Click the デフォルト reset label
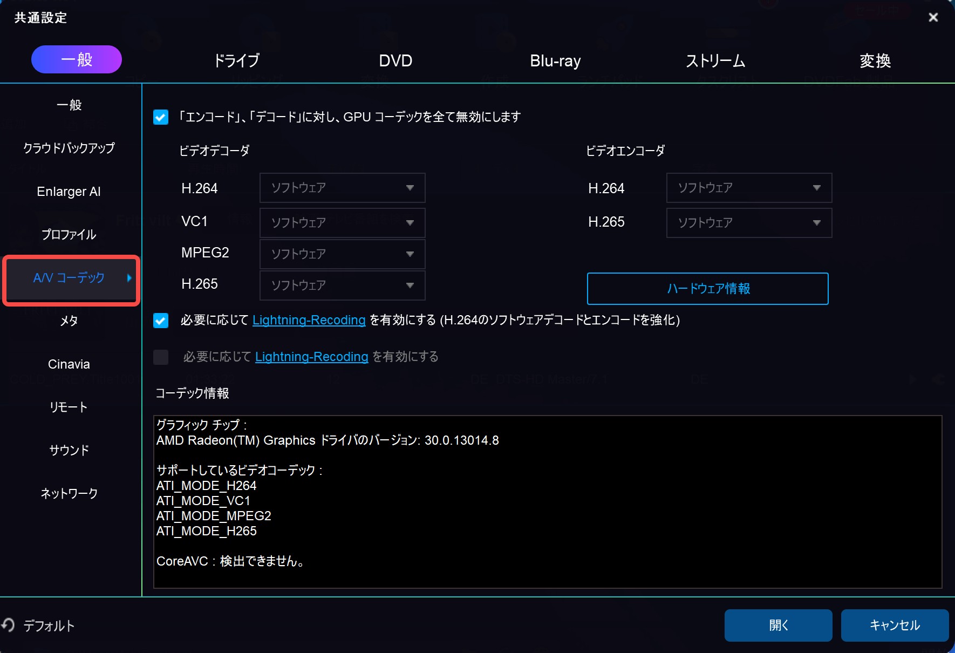 49,625
